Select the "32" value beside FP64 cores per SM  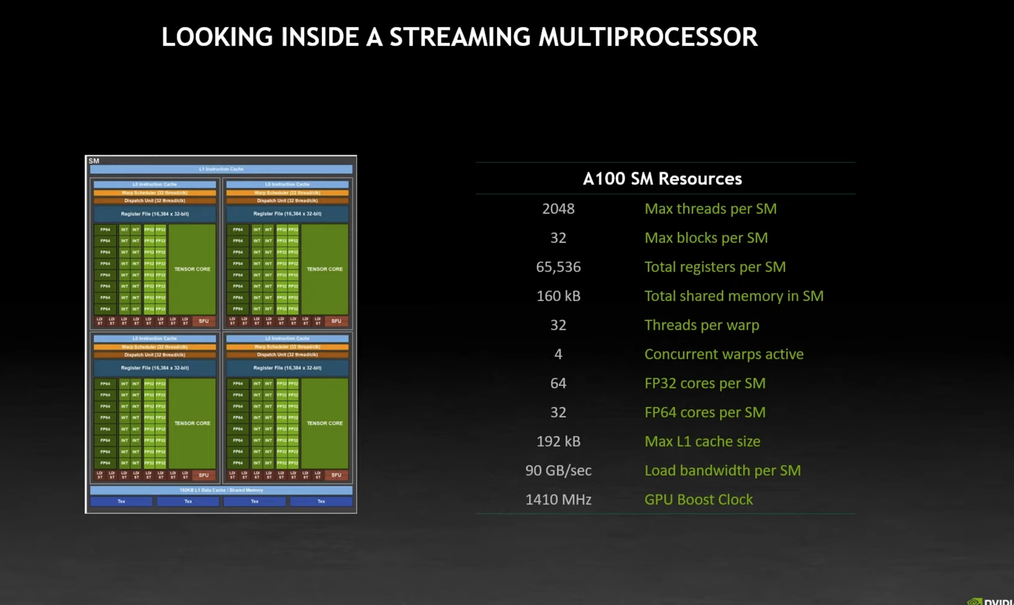click(x=558, y=412)
